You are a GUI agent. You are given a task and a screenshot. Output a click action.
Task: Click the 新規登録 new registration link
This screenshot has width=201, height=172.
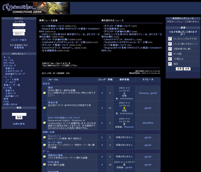19,48
